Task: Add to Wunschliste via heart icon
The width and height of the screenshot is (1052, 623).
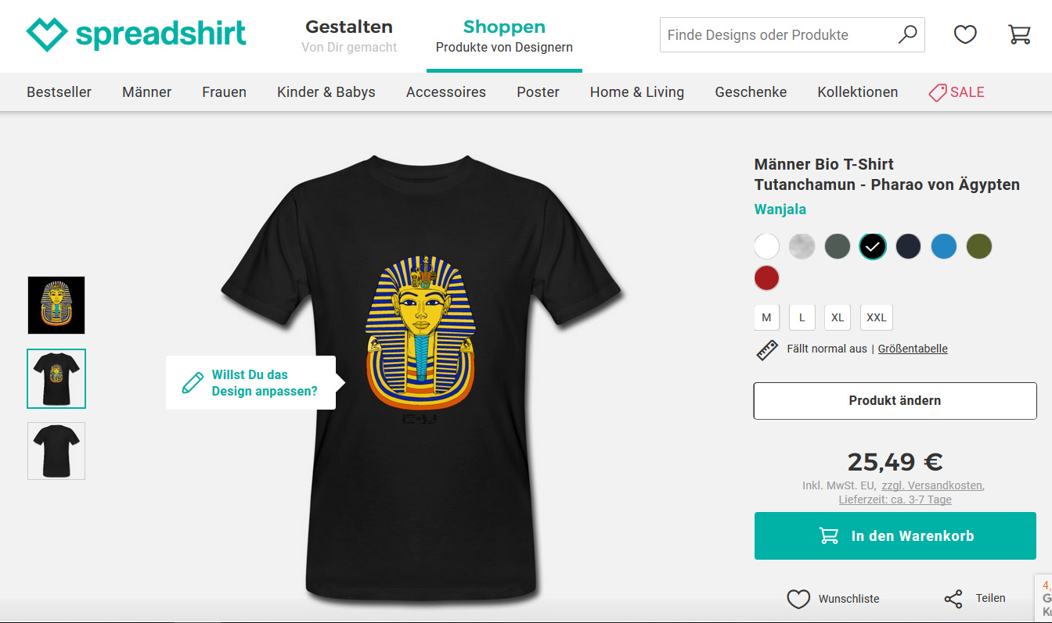Action: 798,599
